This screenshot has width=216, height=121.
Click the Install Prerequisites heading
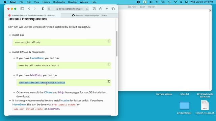(28, 19)
